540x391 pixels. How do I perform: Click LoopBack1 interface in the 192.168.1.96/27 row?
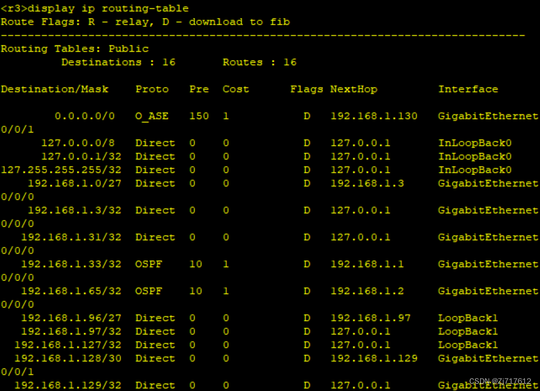pos(468,318)
